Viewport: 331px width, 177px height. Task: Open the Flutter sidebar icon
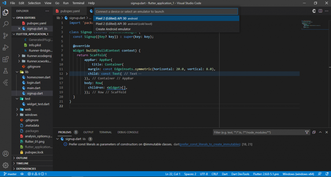5,83
